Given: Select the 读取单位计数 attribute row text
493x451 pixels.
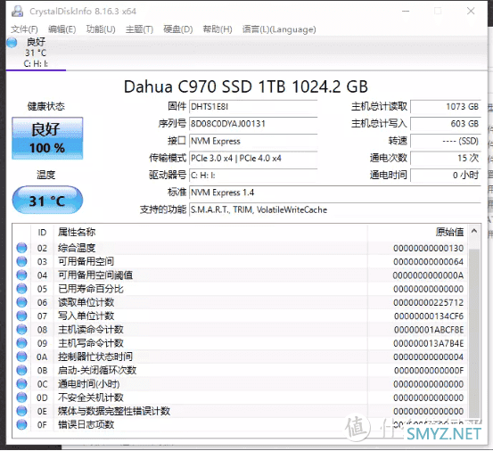Looking at the screenshot, I should click(86, 302).
